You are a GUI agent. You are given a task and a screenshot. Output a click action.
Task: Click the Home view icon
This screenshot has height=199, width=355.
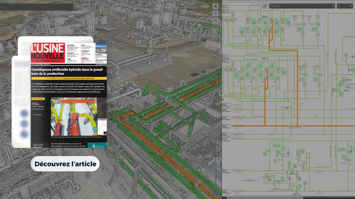[x=216, y=6]
